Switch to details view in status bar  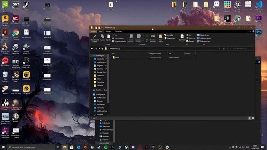pos(249,118)
